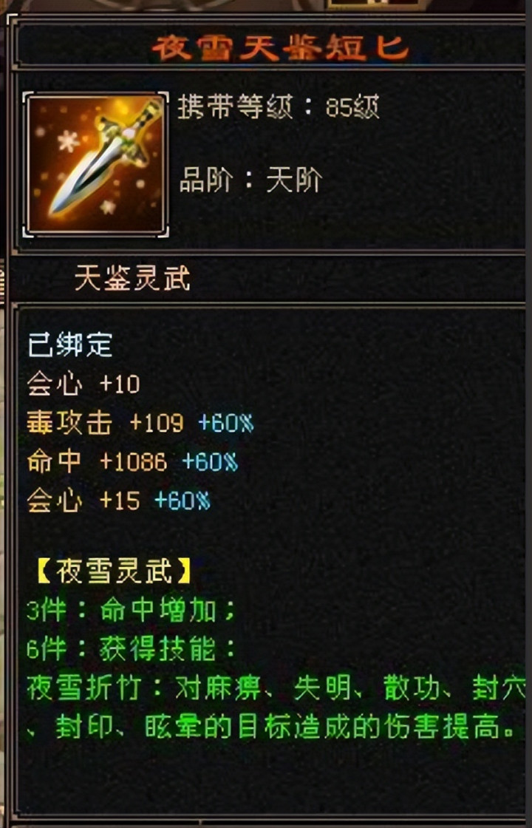Click the +60% bonus next to 毒攻击
532x828 pixels.
pyautogui.click(x=226, y=423)
